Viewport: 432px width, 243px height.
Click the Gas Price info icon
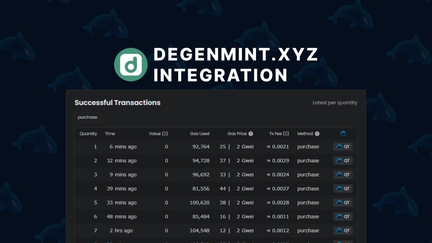click(251, 134)
